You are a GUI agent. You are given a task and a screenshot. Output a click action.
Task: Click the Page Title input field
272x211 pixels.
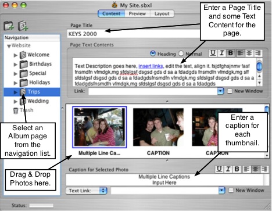134,34
